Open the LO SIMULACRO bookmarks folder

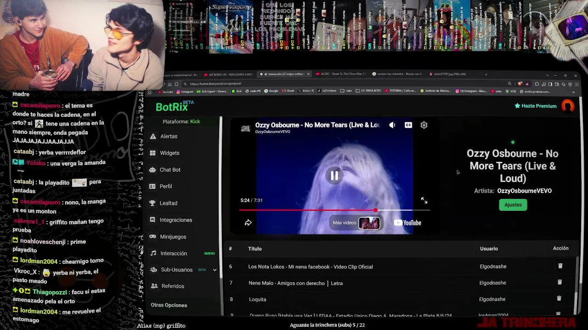[x=368, y=91]
